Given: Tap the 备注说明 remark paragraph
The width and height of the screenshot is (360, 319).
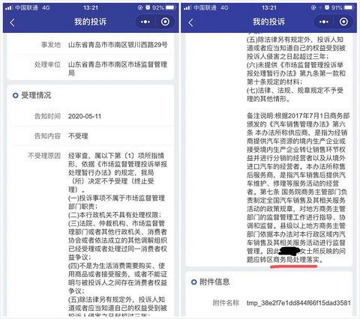Looking at the screenshot, I should point(297,187).
